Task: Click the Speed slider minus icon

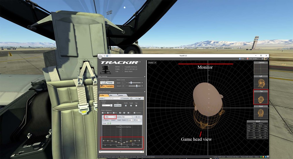Action: click(127, 83)
